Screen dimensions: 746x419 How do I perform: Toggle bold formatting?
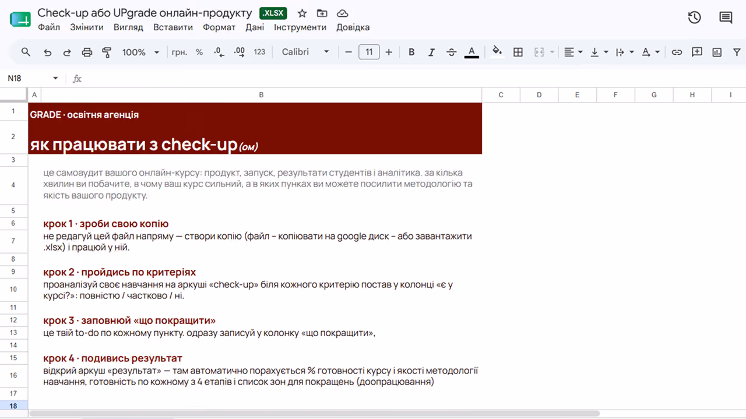point(411,52)
